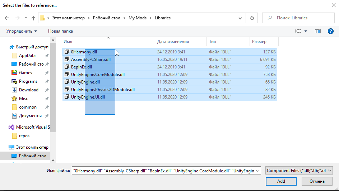Click the UnityEngine.CoreModule.dll file icon
The image size is (339, 191).
[x=67, y=75]
